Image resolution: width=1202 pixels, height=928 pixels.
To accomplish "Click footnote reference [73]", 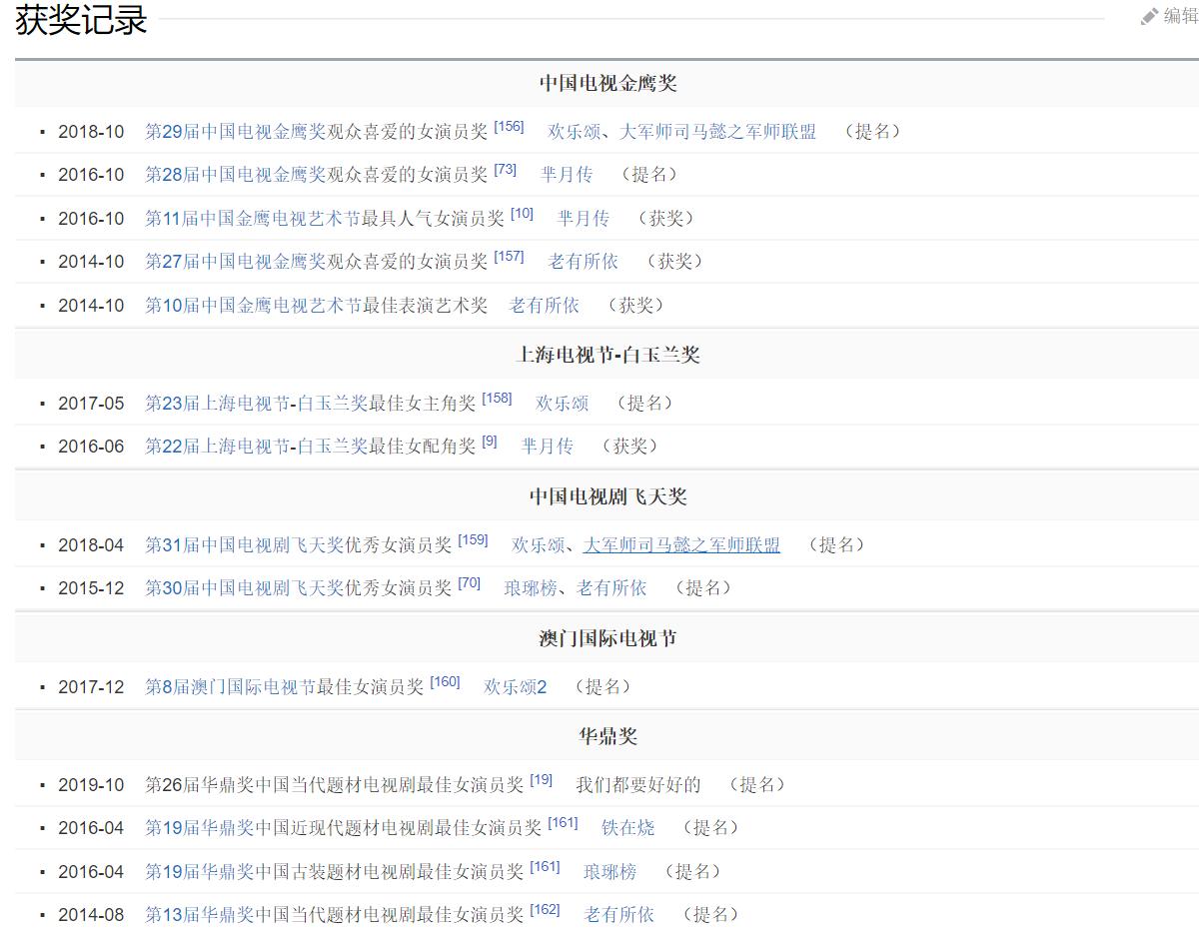I will pos(506,169).
